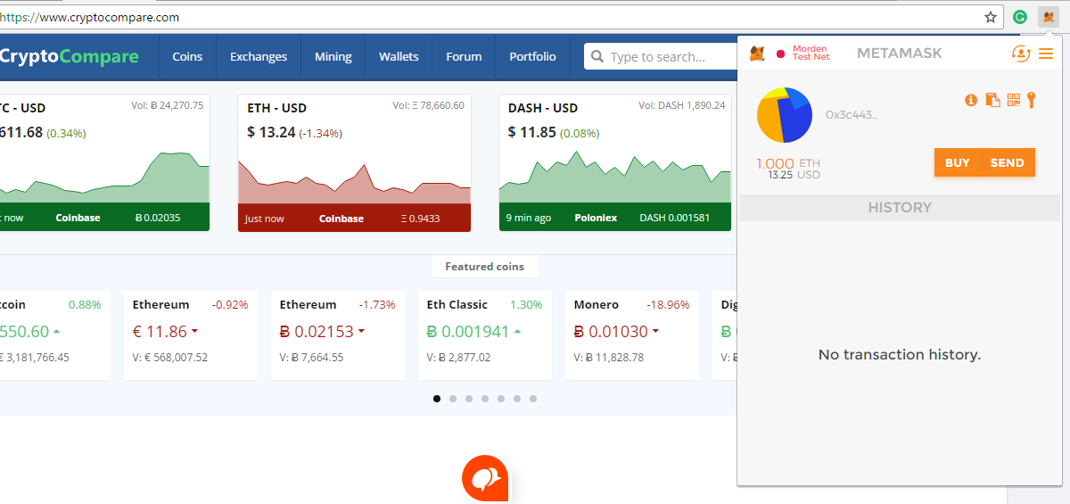Select the sixth carousel dot
Viewport: 1070px width, 504px height.
[x=517, y=399]
